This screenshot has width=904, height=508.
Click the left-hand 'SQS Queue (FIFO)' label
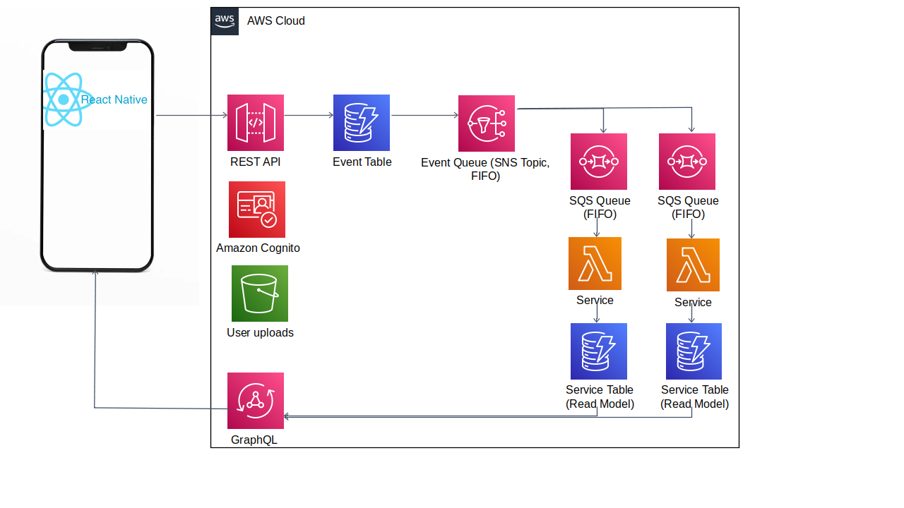[600, 207]
